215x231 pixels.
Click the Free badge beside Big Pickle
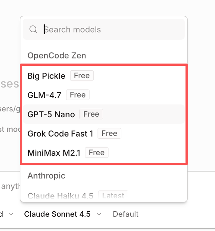[x=82, y=75]
